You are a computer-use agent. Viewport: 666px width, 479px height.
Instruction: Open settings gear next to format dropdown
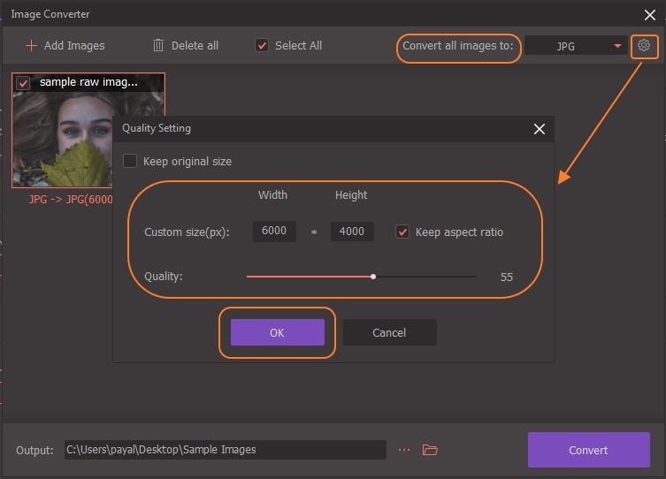coord(644,45)
